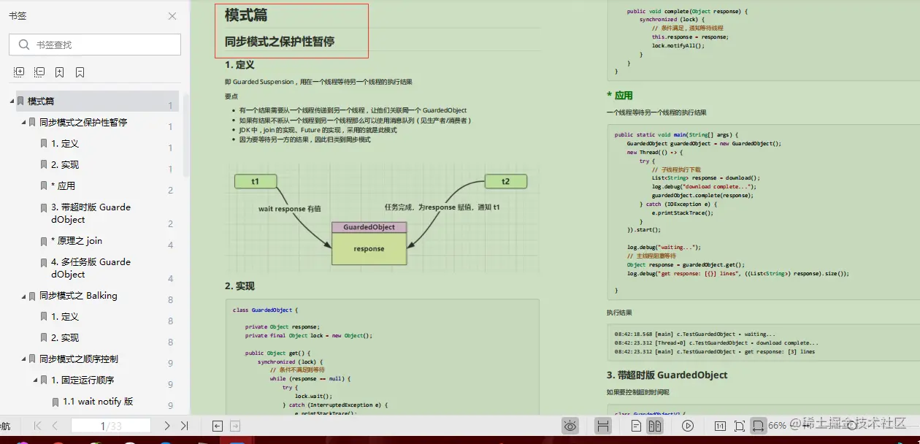This screenshot has width=920, height=444.
Task: Jump to the last page
Action: coord(184,426)
